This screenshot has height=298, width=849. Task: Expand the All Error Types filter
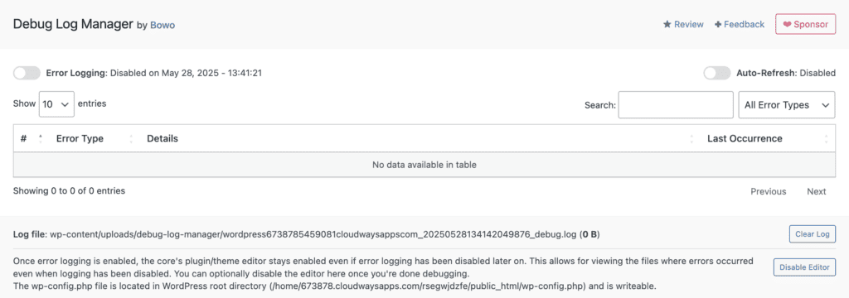pyautogui.click(x=787, y=105)
